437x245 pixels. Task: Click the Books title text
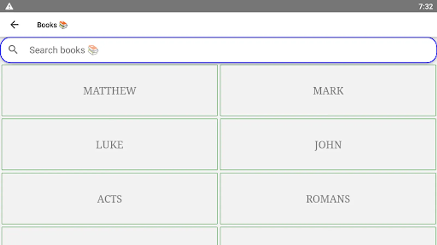47,25
